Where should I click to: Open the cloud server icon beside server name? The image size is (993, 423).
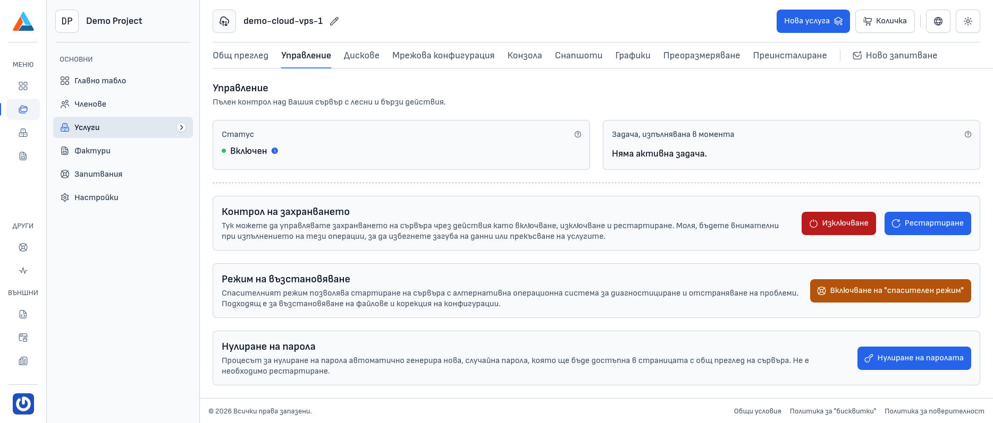coord(224,21)
